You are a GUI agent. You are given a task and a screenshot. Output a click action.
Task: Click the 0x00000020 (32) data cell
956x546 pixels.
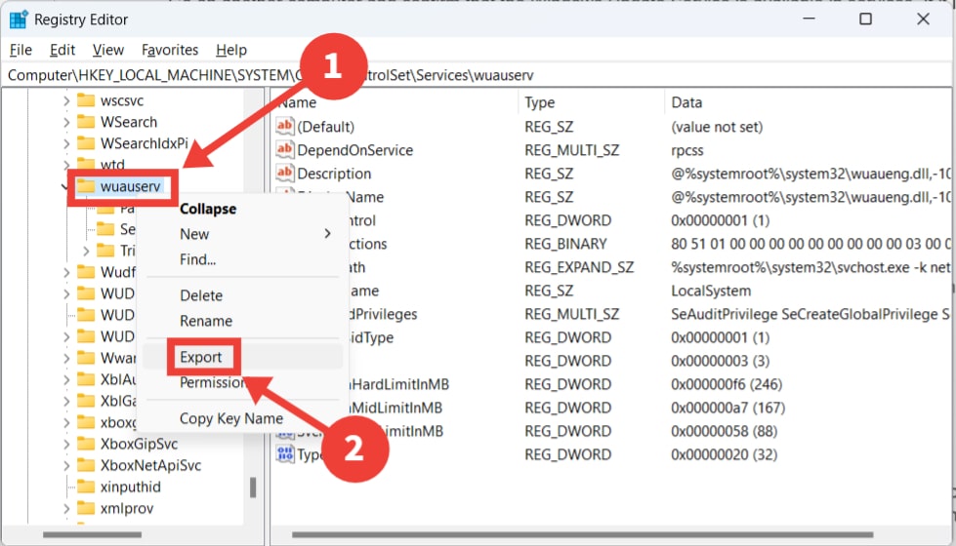click(724, 454)
